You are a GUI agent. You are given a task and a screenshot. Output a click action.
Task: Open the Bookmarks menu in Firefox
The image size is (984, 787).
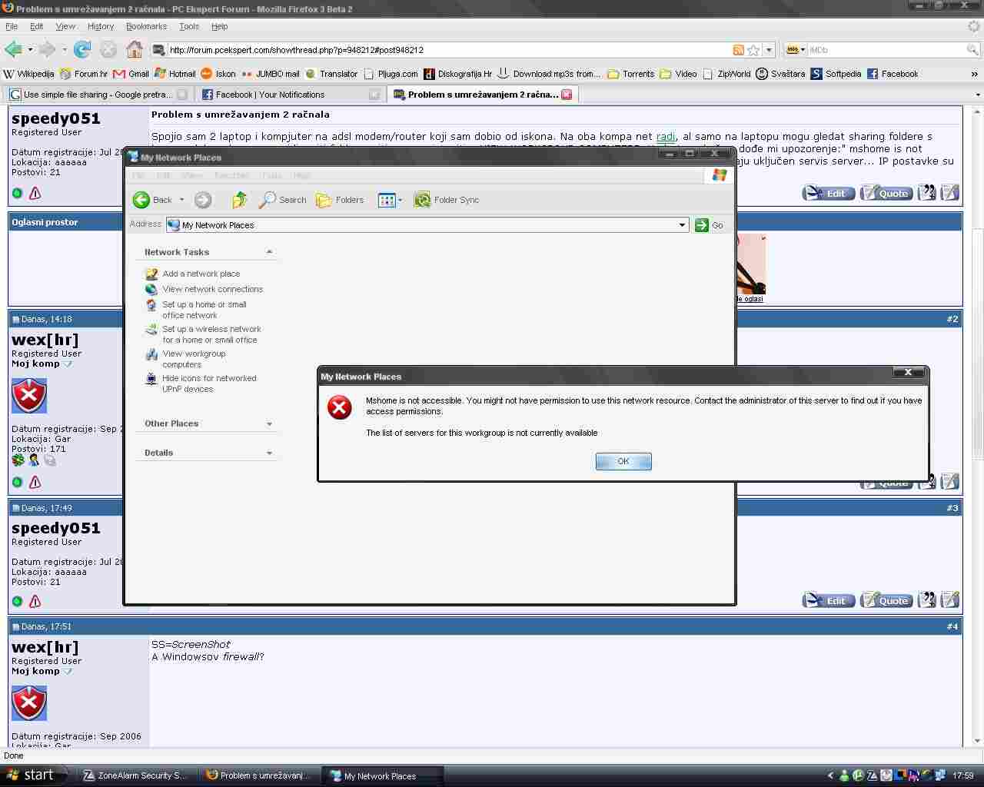[x=146, y=26]
